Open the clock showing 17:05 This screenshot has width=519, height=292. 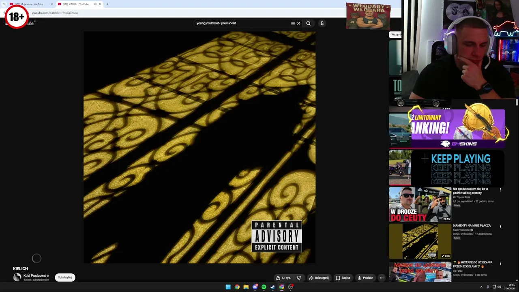509,287
